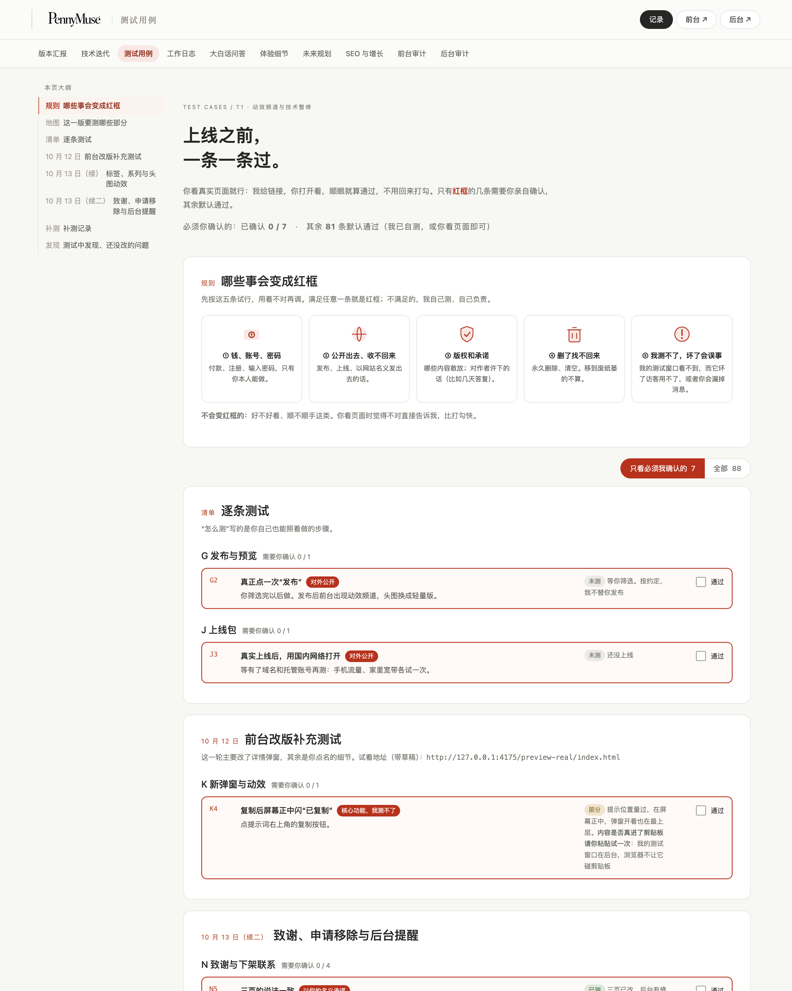Open the 技术迭代 tab
Image resolution: width=792 pixels, height=991 pixels.
(95, 54)
